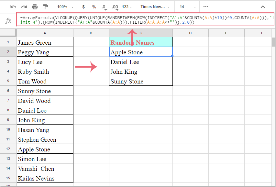Open the Print icon
The height and width of the screenshot is (187, 276).
pyautogui.click(x=34, y=6)
